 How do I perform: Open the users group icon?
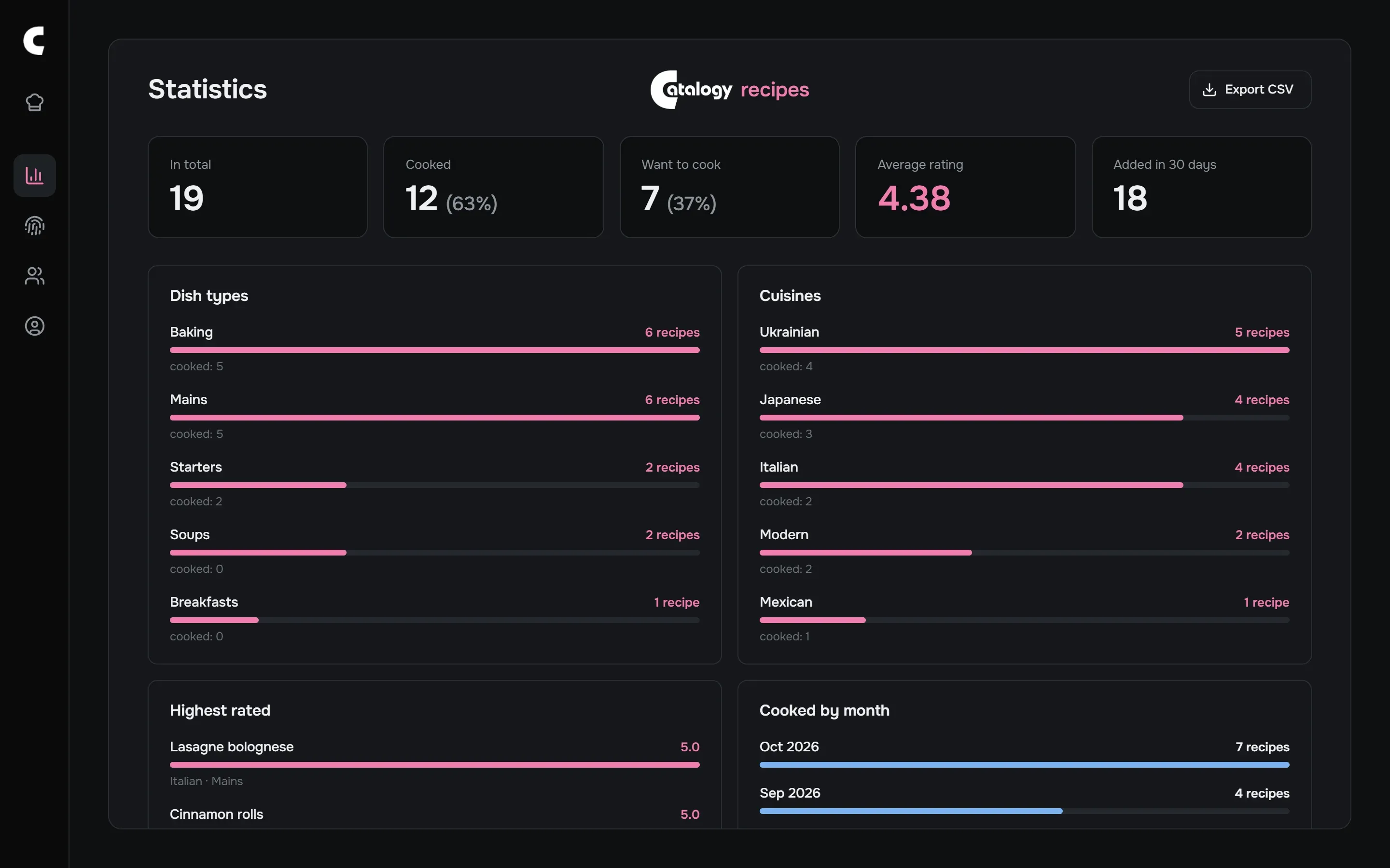point(34,276)
